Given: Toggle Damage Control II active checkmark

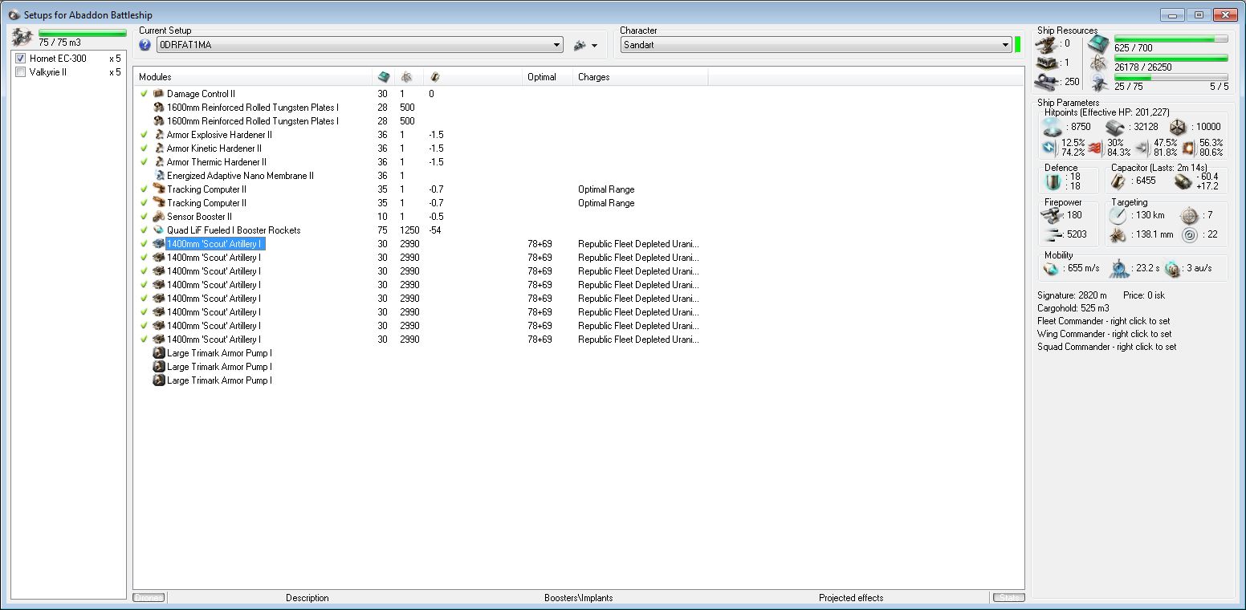Looking at the screenshot, I should pyautogui.click(x=144, y=94).
